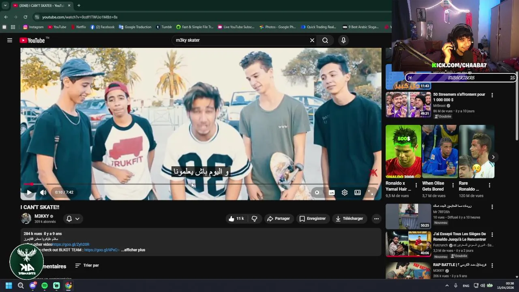
Task: Open the Trier par comments sort menu
Action: (87, 265)
